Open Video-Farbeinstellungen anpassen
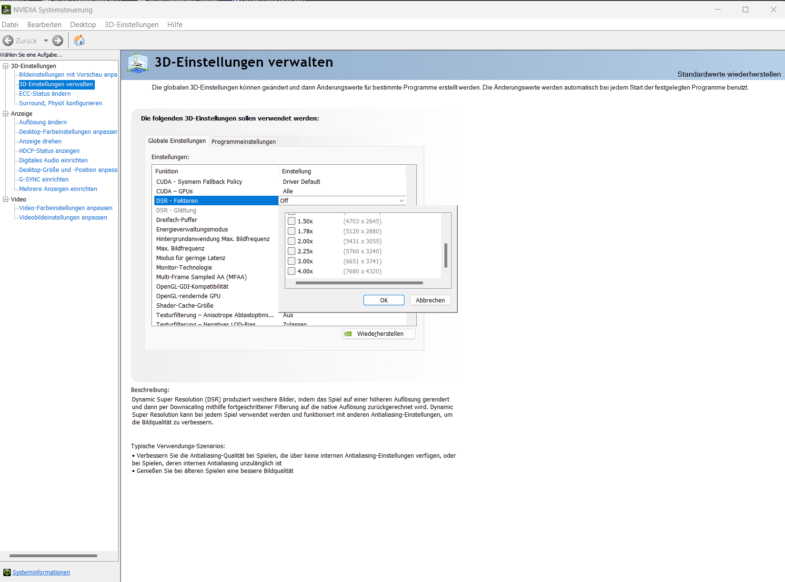 coord(66,208)
